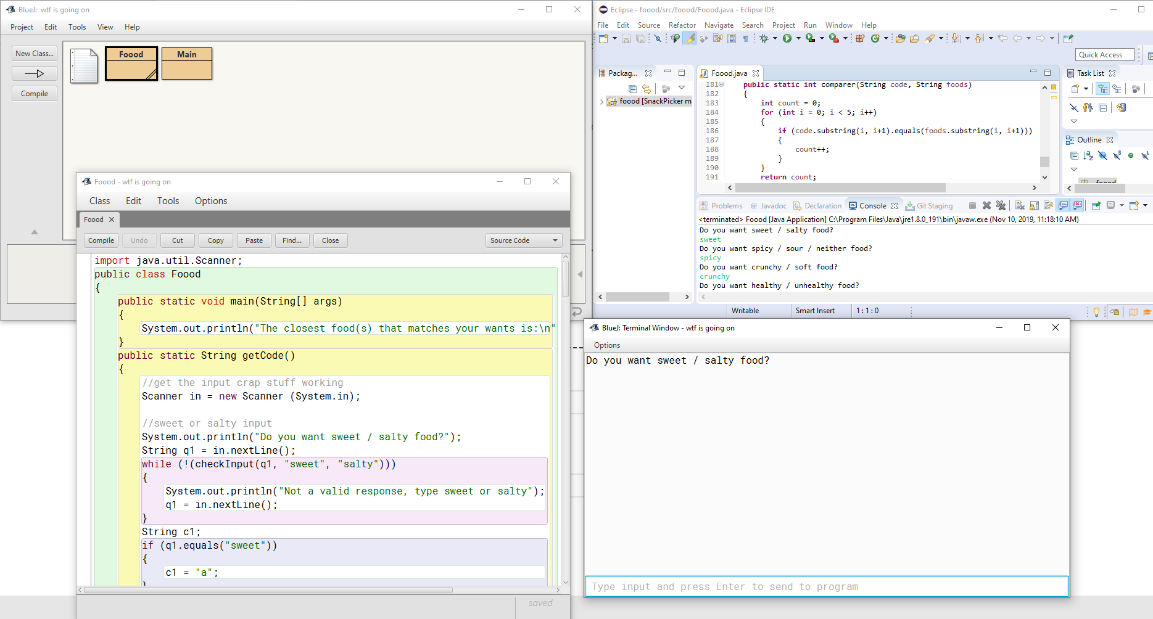Click the Eclipse Run button
Viewport: 1153px width, 619px height.
pyautogui.click(x=787, y=38)
